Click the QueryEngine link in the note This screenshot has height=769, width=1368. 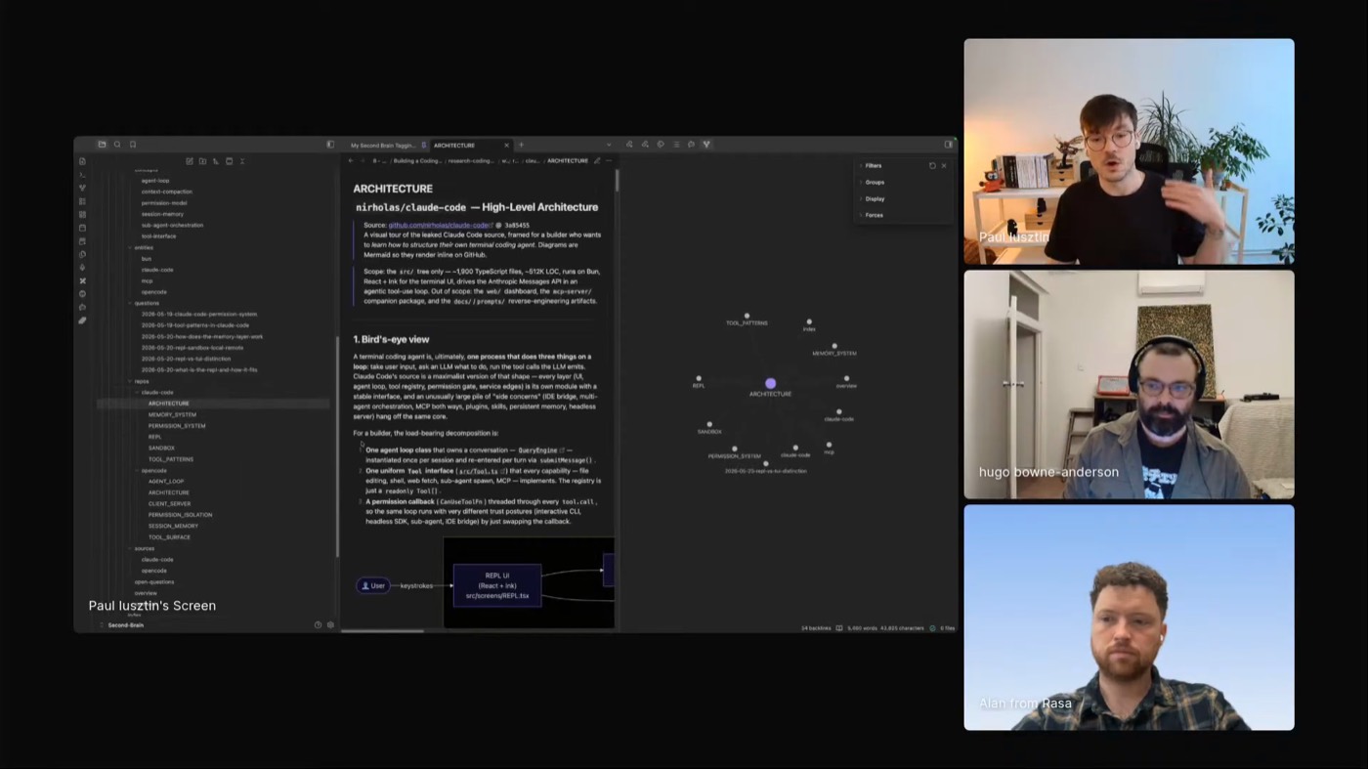tap(536, 450)
